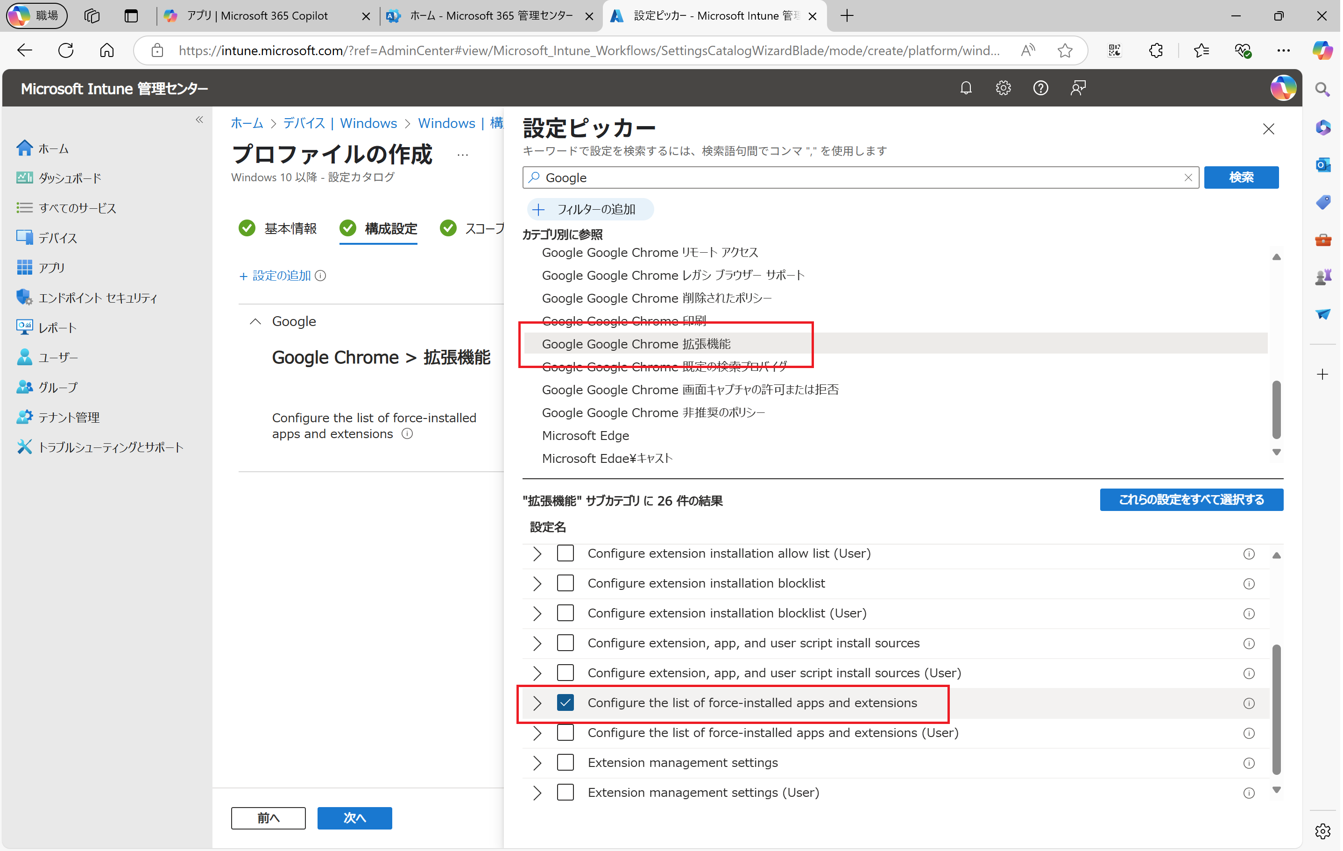Switch to the 基本情報 step tab

pyautogui.click(x=290, y=229)
